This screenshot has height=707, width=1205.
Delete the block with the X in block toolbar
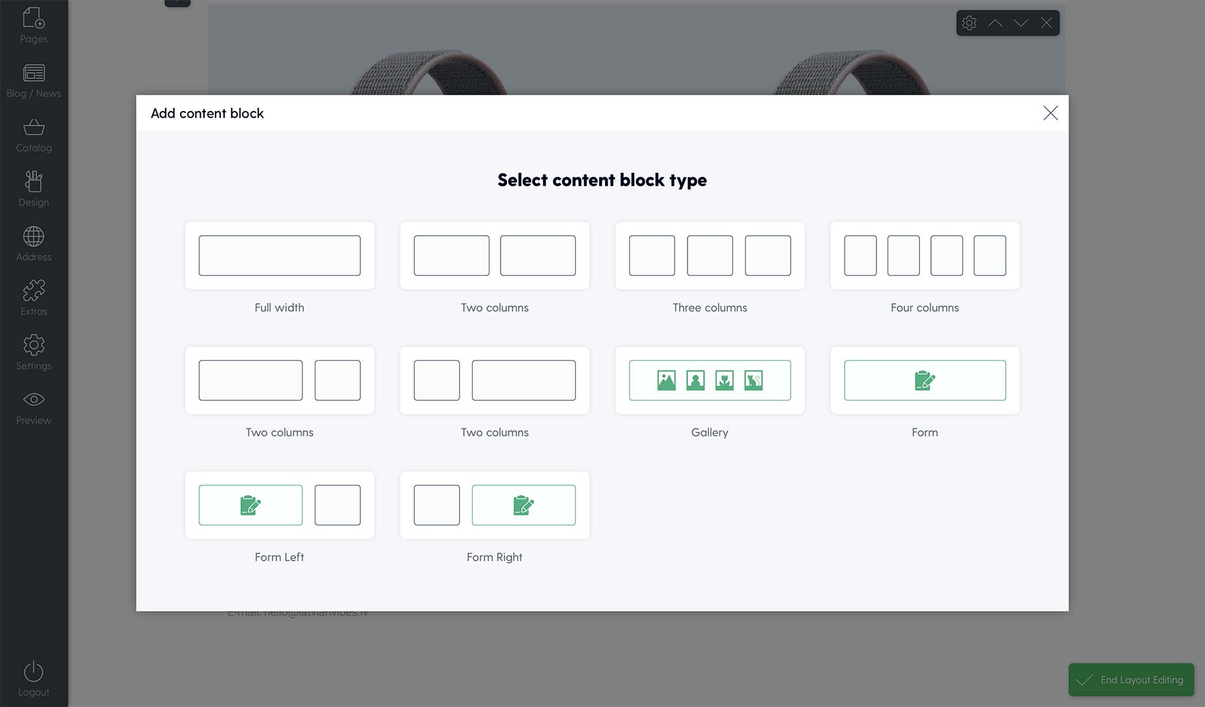(x=1047, y=23)
